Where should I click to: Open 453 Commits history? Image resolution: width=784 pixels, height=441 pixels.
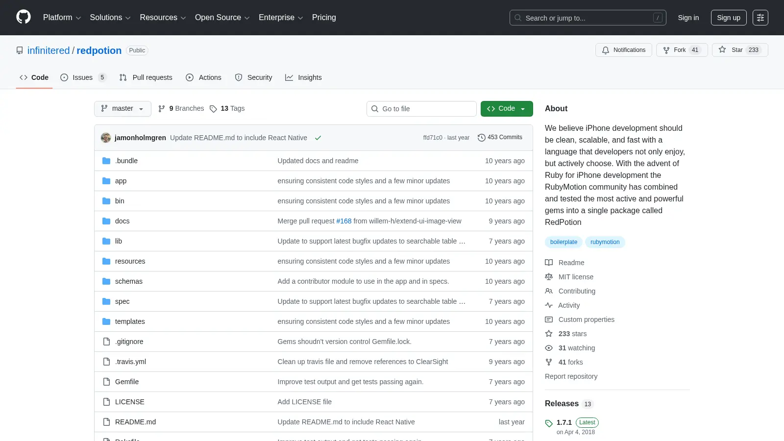pos(500,138)
